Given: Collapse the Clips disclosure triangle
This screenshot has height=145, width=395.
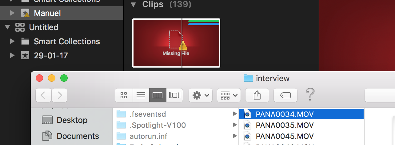Looking at the screenshot, I should (x=133, y=5).
